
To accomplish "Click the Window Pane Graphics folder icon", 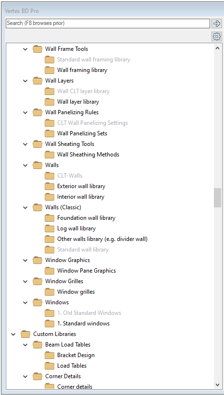I will (x=50, y=271).
